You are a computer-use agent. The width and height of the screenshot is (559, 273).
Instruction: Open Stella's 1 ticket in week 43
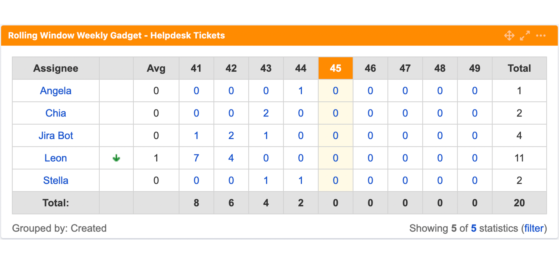tap(266, 180)
